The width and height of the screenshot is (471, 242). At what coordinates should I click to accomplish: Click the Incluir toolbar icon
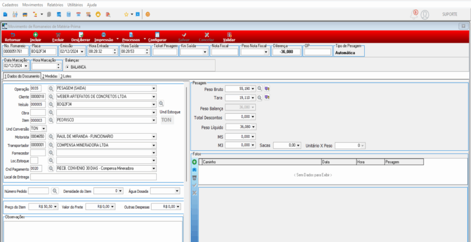[35, 34]
